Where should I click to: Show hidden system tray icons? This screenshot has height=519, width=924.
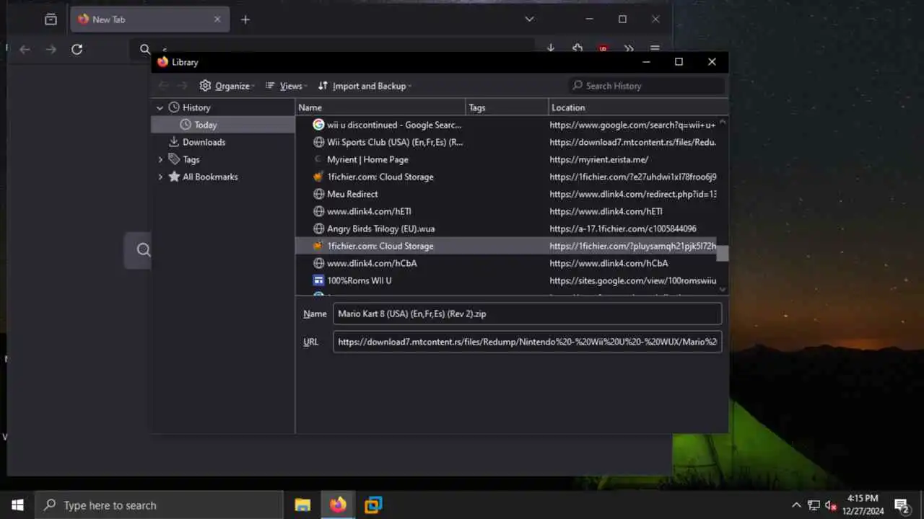click(796, 505)
